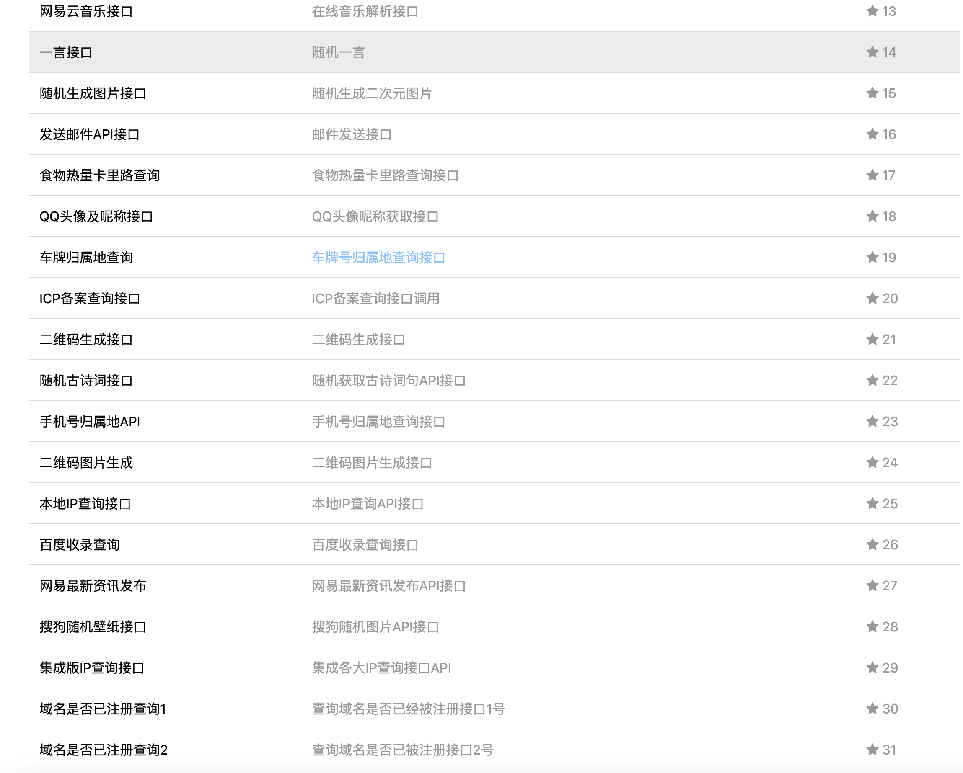The image size is (963, 773).
Task: Open the ICP备案查询接口 title
Action: tap(90, 299)
